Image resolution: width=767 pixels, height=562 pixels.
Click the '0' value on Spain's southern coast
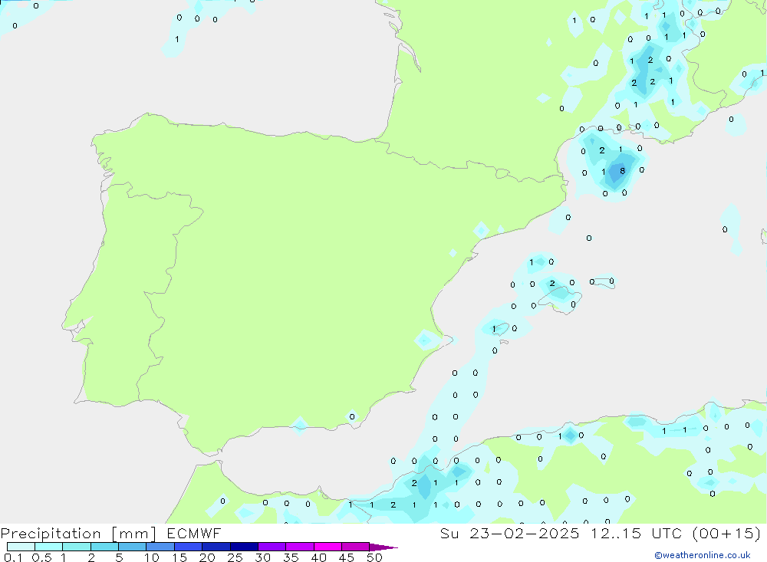point(352,417)
